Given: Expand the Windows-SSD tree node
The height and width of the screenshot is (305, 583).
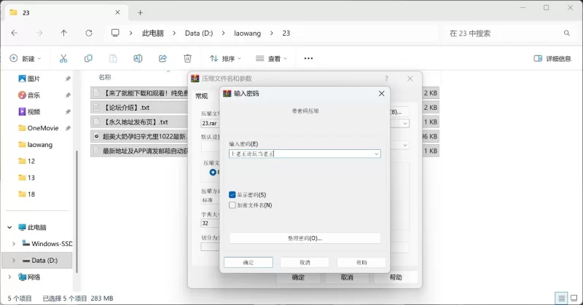Looking at the screenshot, I should click(14, 243).
